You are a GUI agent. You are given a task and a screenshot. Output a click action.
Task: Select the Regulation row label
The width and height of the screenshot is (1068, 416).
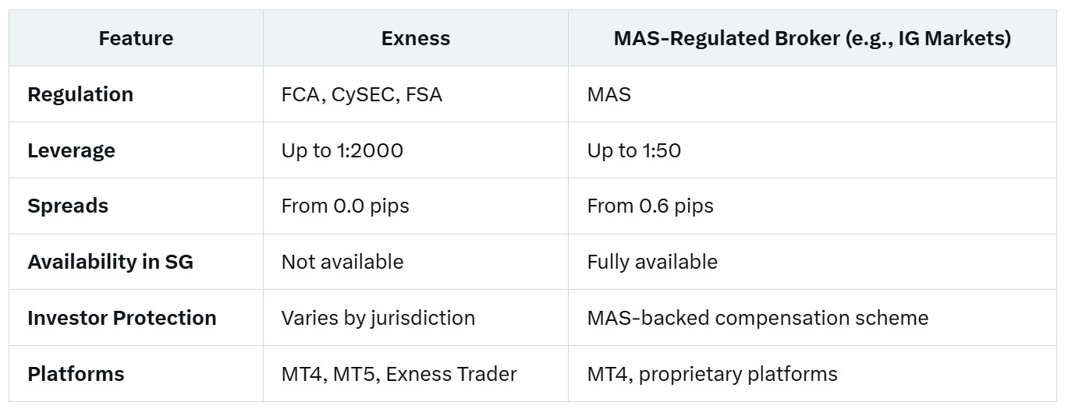80,94
